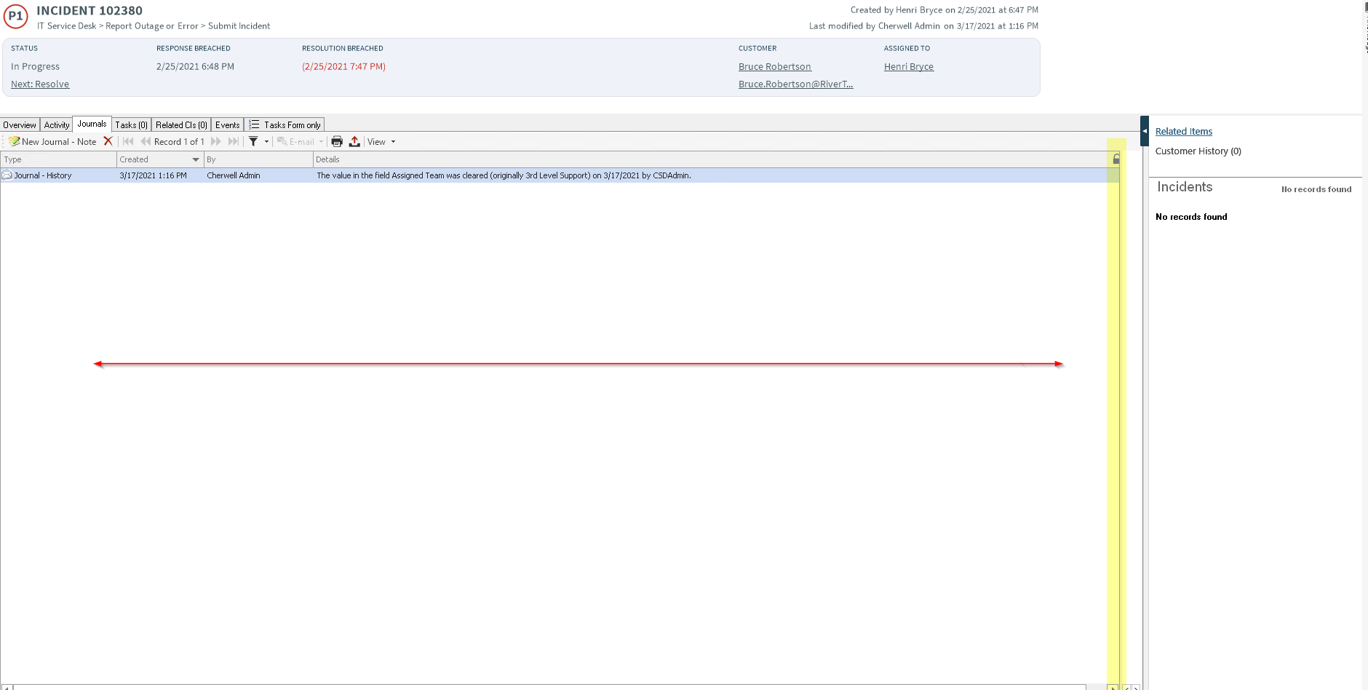The width and height of the screenshot is (1368, 690).
Task: Open customer Bruce Robertson's record
Action: [774, 66]
